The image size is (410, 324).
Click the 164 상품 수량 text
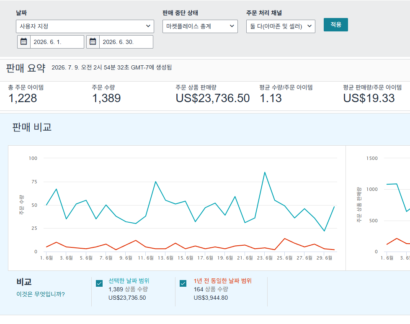click(211, 289)
